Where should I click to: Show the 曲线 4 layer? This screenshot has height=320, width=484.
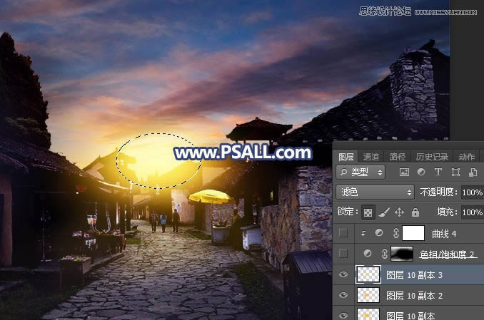344,233
